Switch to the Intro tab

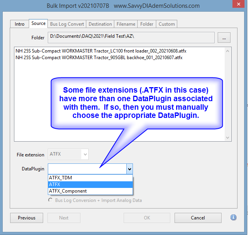click(19, 24)
